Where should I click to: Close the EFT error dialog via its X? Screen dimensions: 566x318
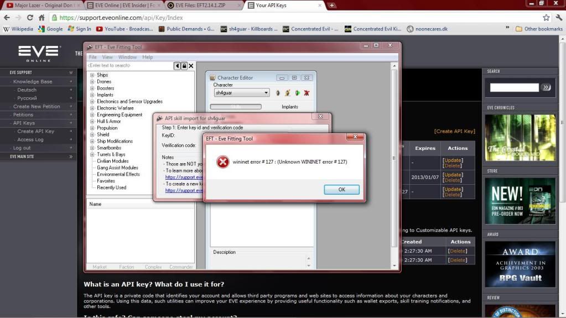355,137
